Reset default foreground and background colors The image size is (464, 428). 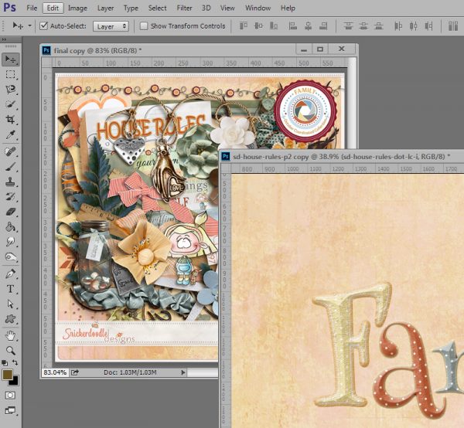(5, 362)
